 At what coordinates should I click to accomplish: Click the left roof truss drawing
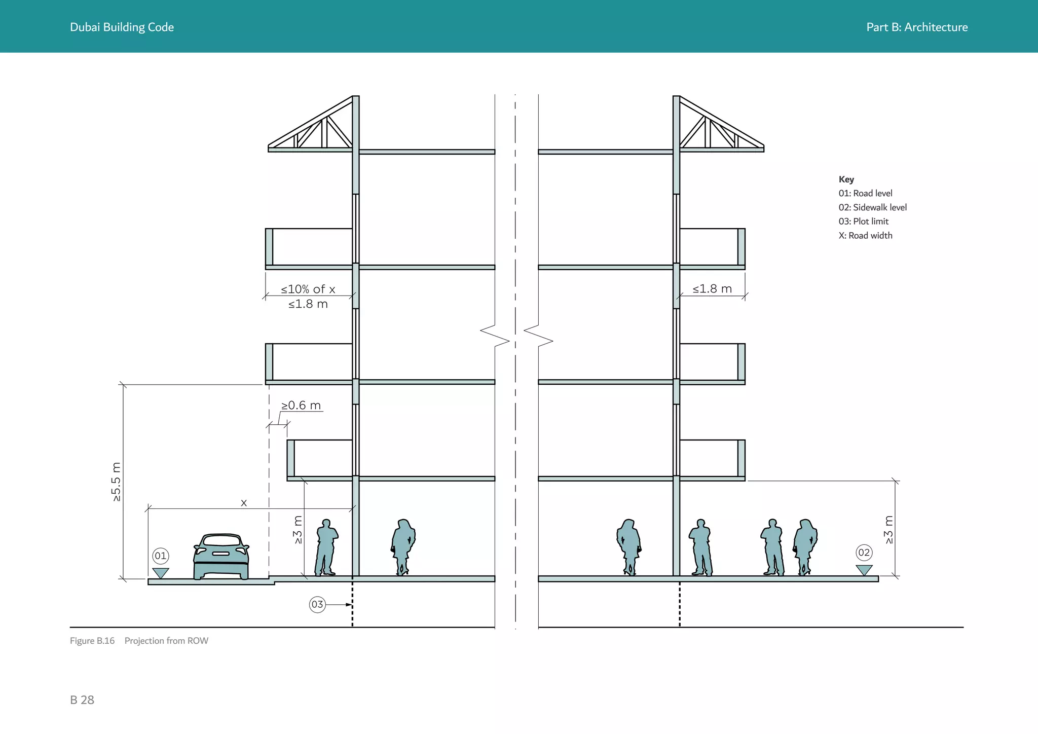(310, 124)
